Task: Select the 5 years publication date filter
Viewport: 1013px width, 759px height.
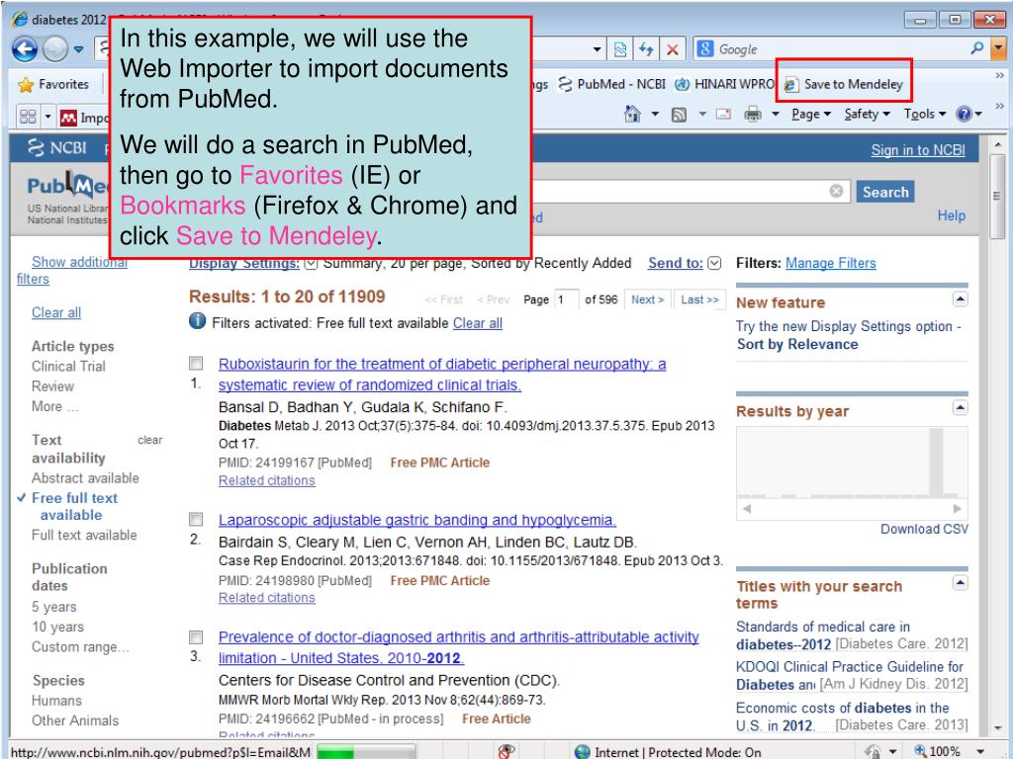Action: [54, 607]
